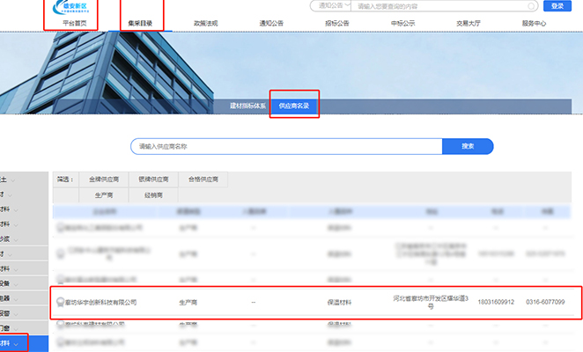Select the 供应商名录 tab
The height and width of the screenshot is (352, 583).
click(294, 105)
